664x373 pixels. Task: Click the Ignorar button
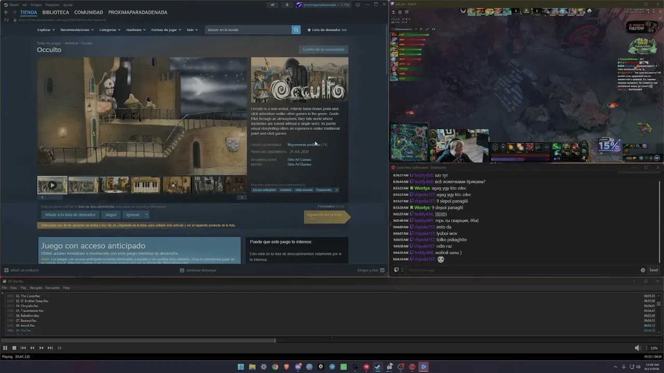133,214
